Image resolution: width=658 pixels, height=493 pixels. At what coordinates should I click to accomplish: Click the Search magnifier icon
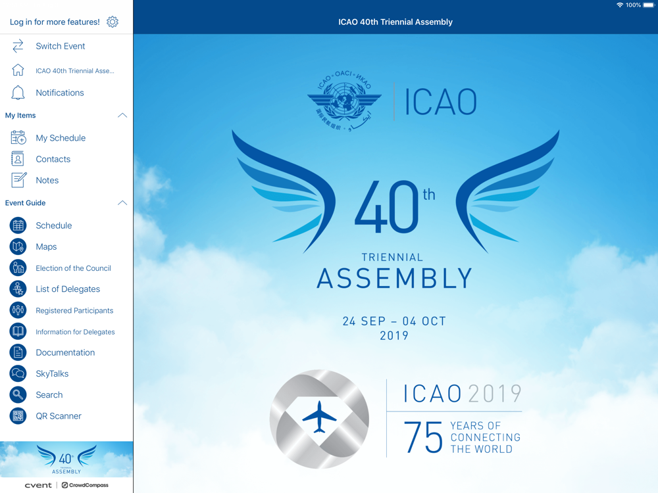[18, 395]
